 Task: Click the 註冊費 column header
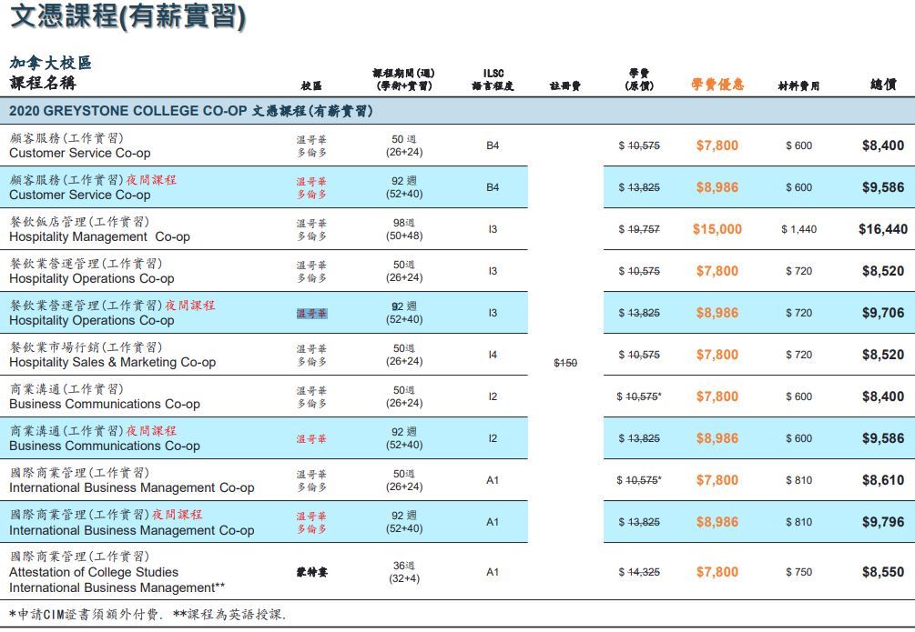(564, 85)
